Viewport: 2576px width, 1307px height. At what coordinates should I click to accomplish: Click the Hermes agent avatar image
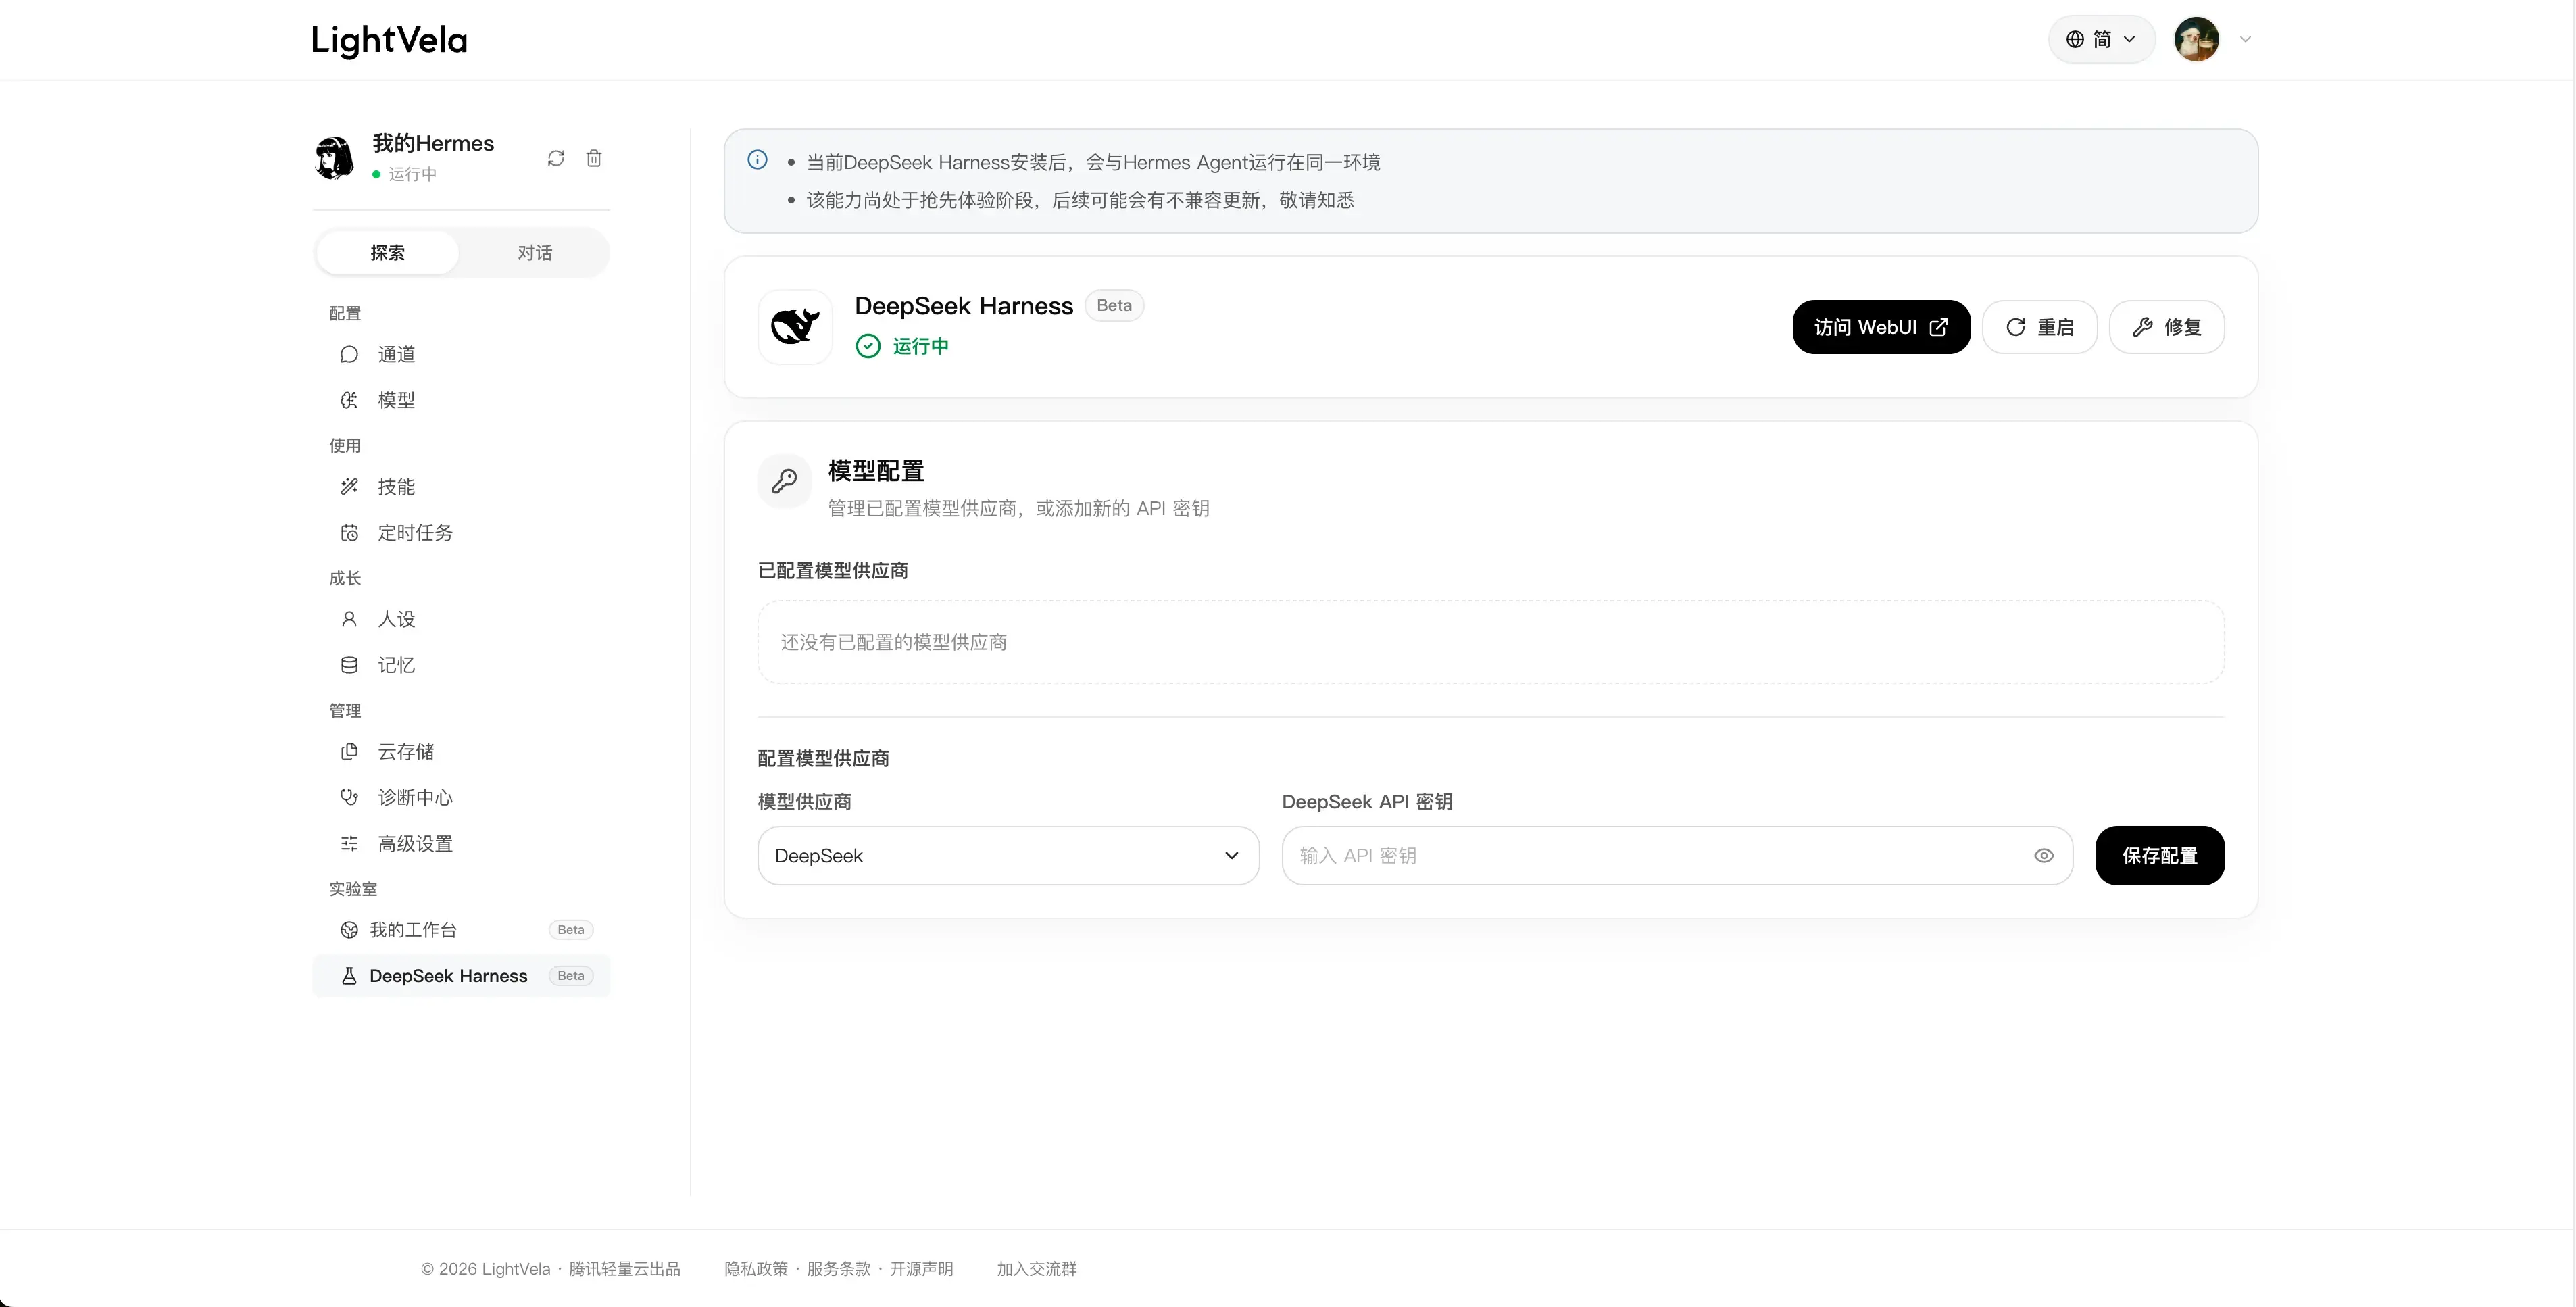click(x=335, y=158)
